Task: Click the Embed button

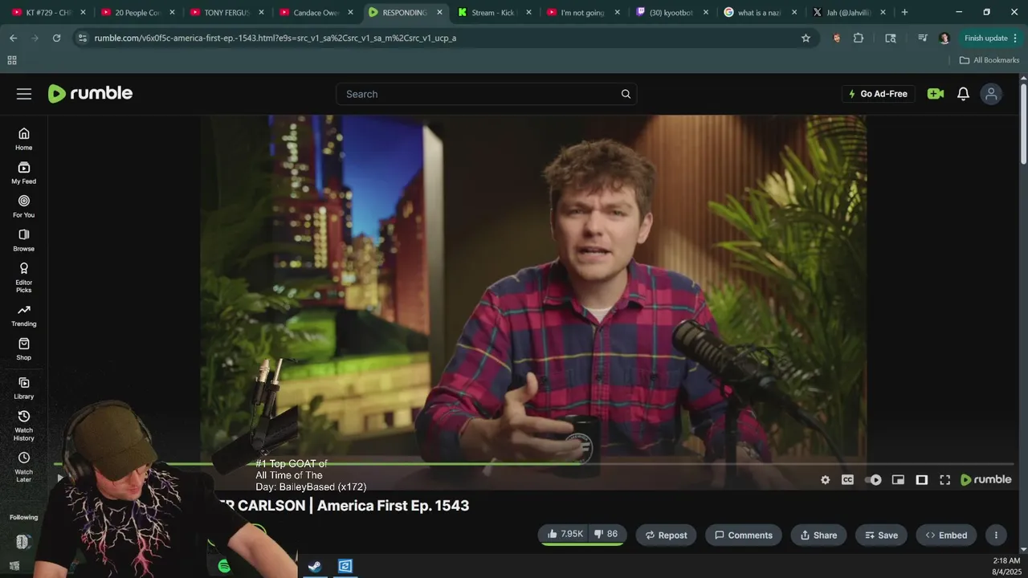Action: coord(946,535)
